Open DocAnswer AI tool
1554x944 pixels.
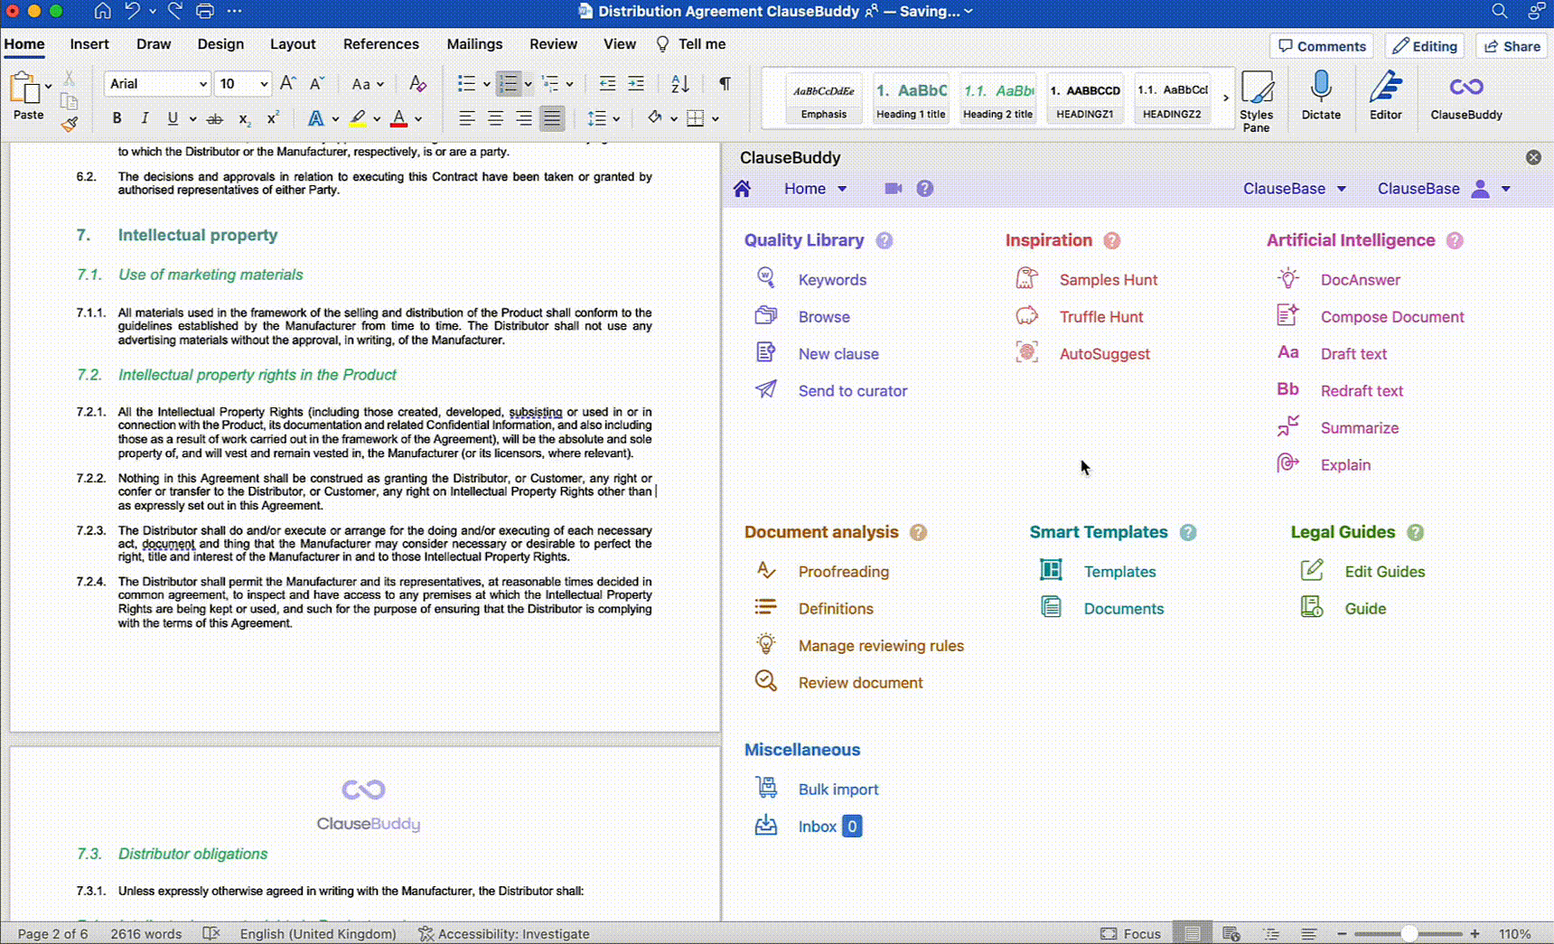click(1360, 280)
